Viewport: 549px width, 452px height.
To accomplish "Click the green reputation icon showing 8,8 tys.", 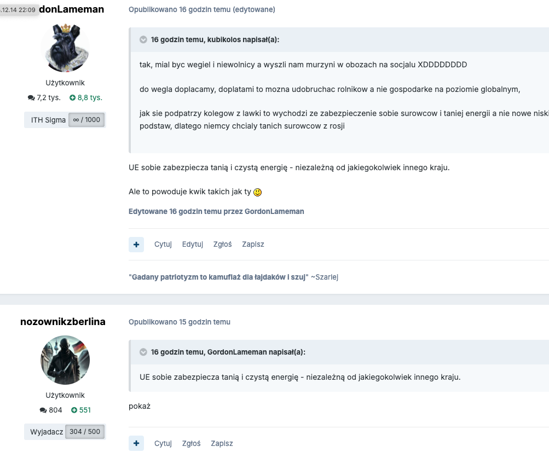I will (73, 98).
